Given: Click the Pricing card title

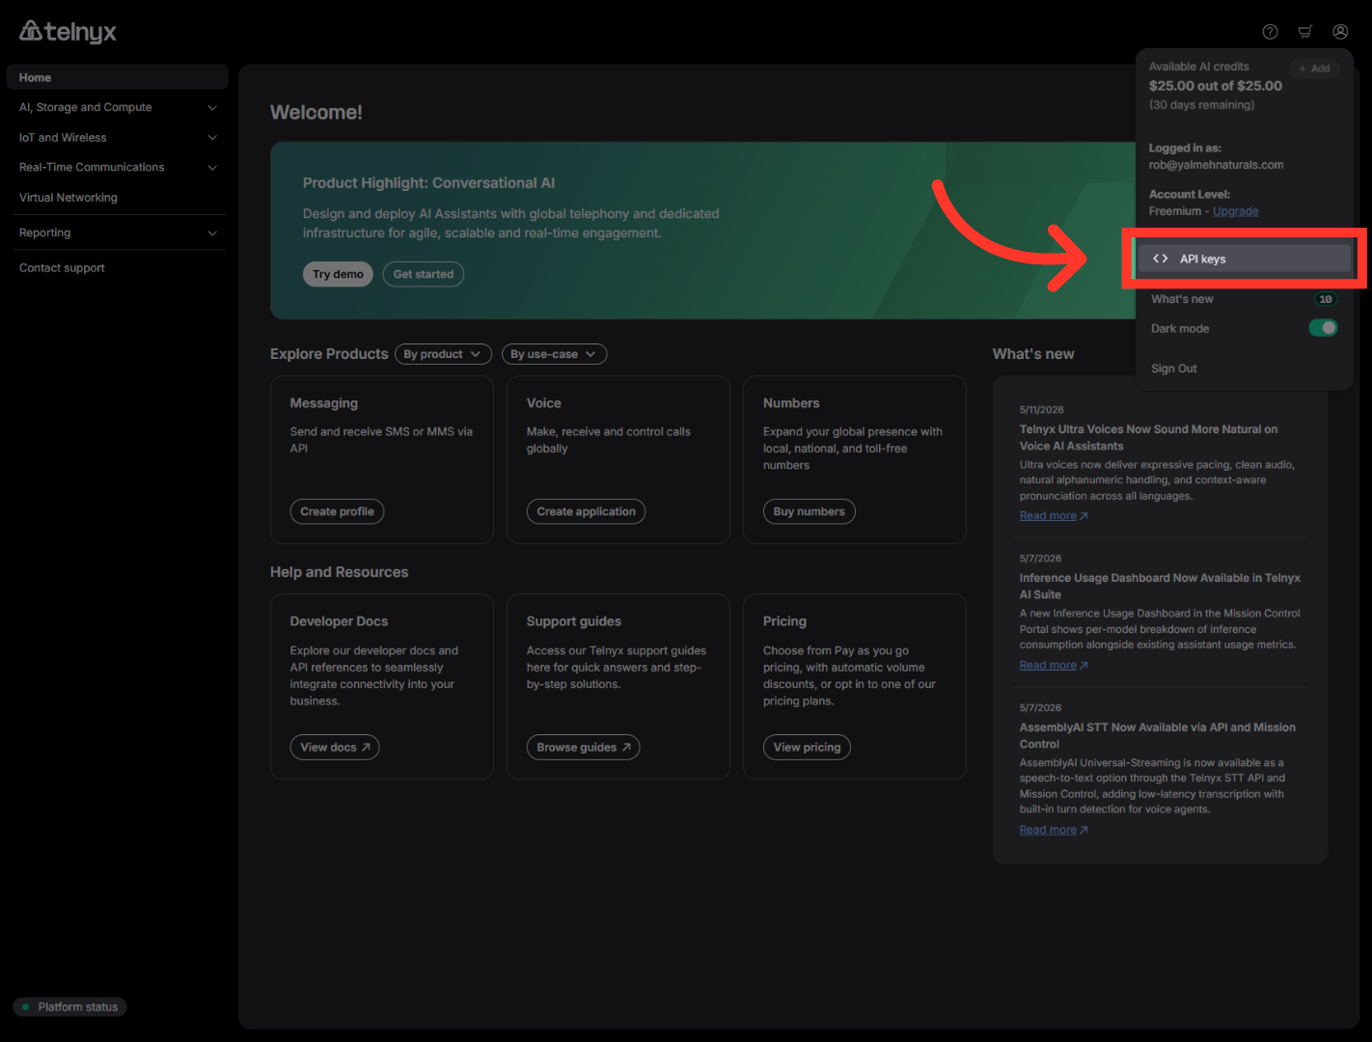Looking at the screenshot, I should tap(784, 621).
